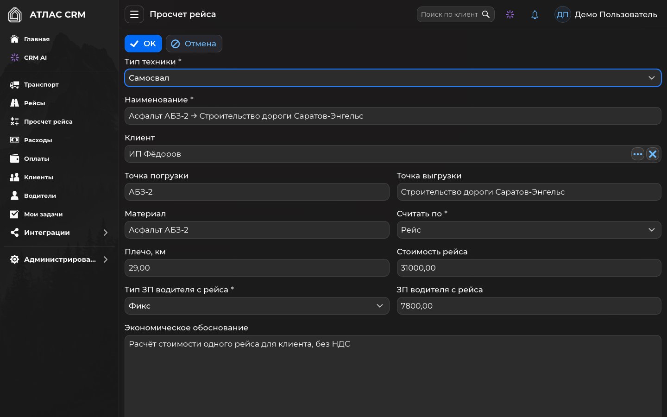Confirm the form with the OK button
667x417 pixels.
tap(143, 44)
